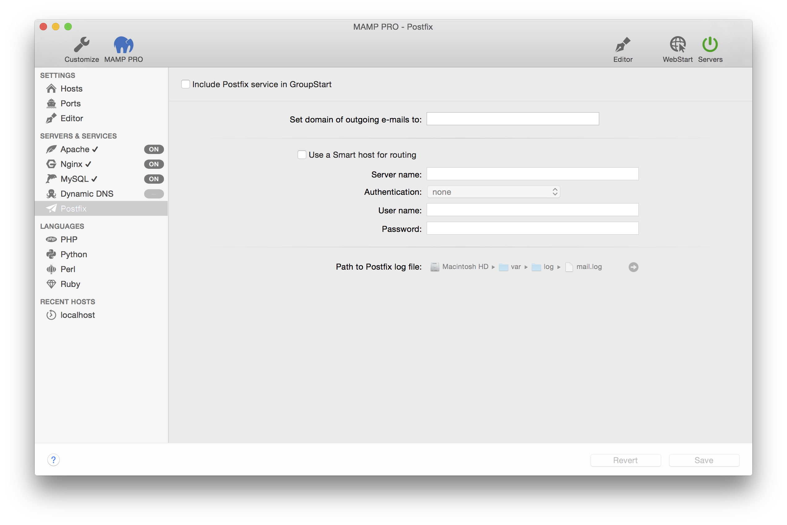Image resolution: width=787 pixels, height=525 pixels.
Task: Toggle the MySQL ON switch
Action: (154, 179)
